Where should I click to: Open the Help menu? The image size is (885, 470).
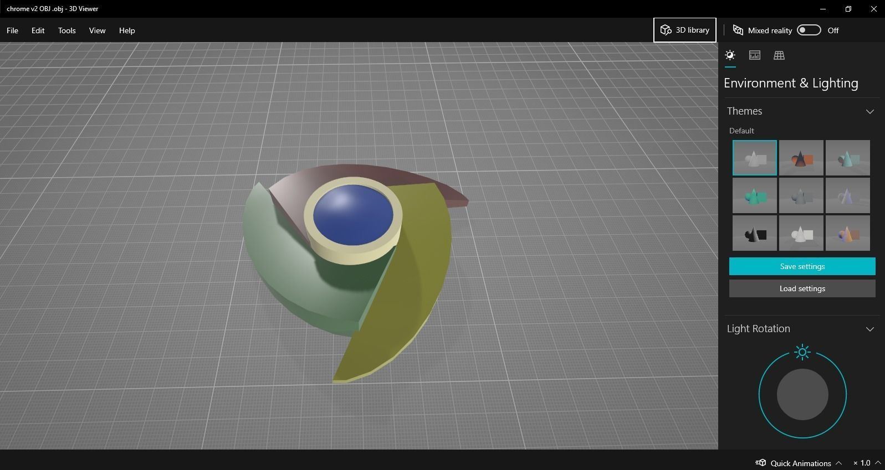[x=127, y=30]
